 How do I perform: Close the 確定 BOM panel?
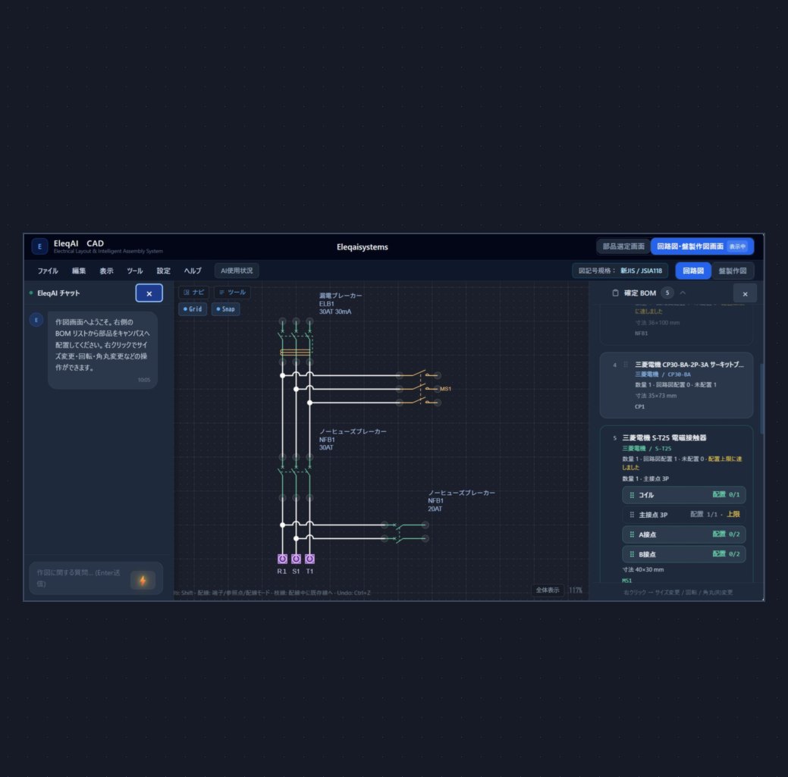[x=745, y=294]
